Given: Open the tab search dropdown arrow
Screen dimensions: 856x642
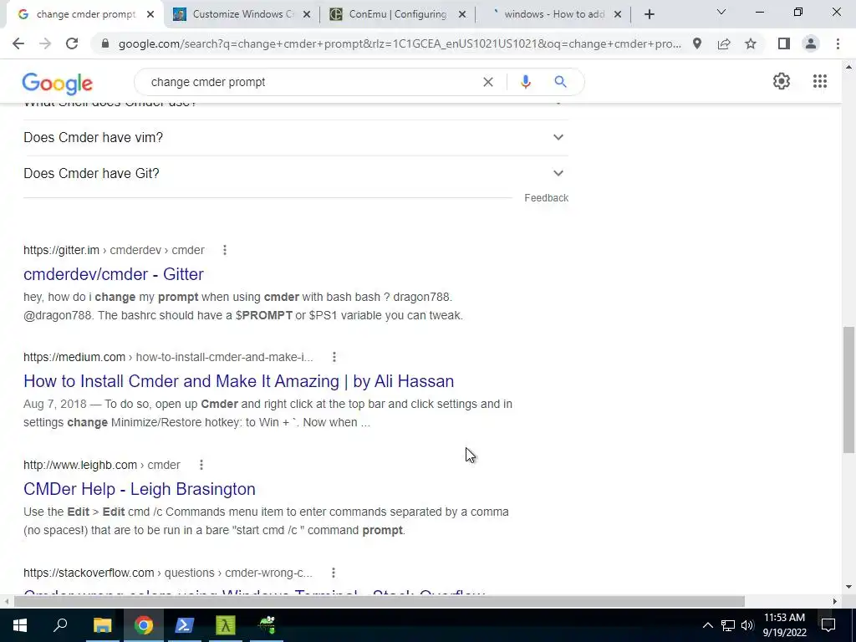Looking at the screenshot, I should click(721, 12).
